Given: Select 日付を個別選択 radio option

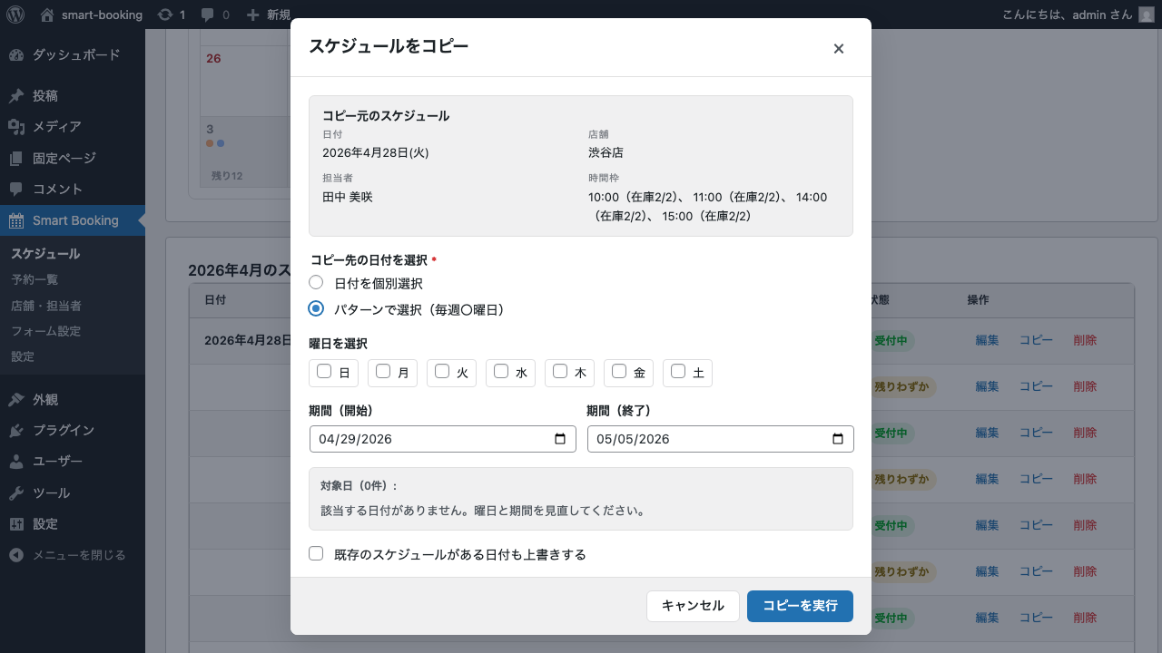Looking at the screenshot, I should coord(316,282).
